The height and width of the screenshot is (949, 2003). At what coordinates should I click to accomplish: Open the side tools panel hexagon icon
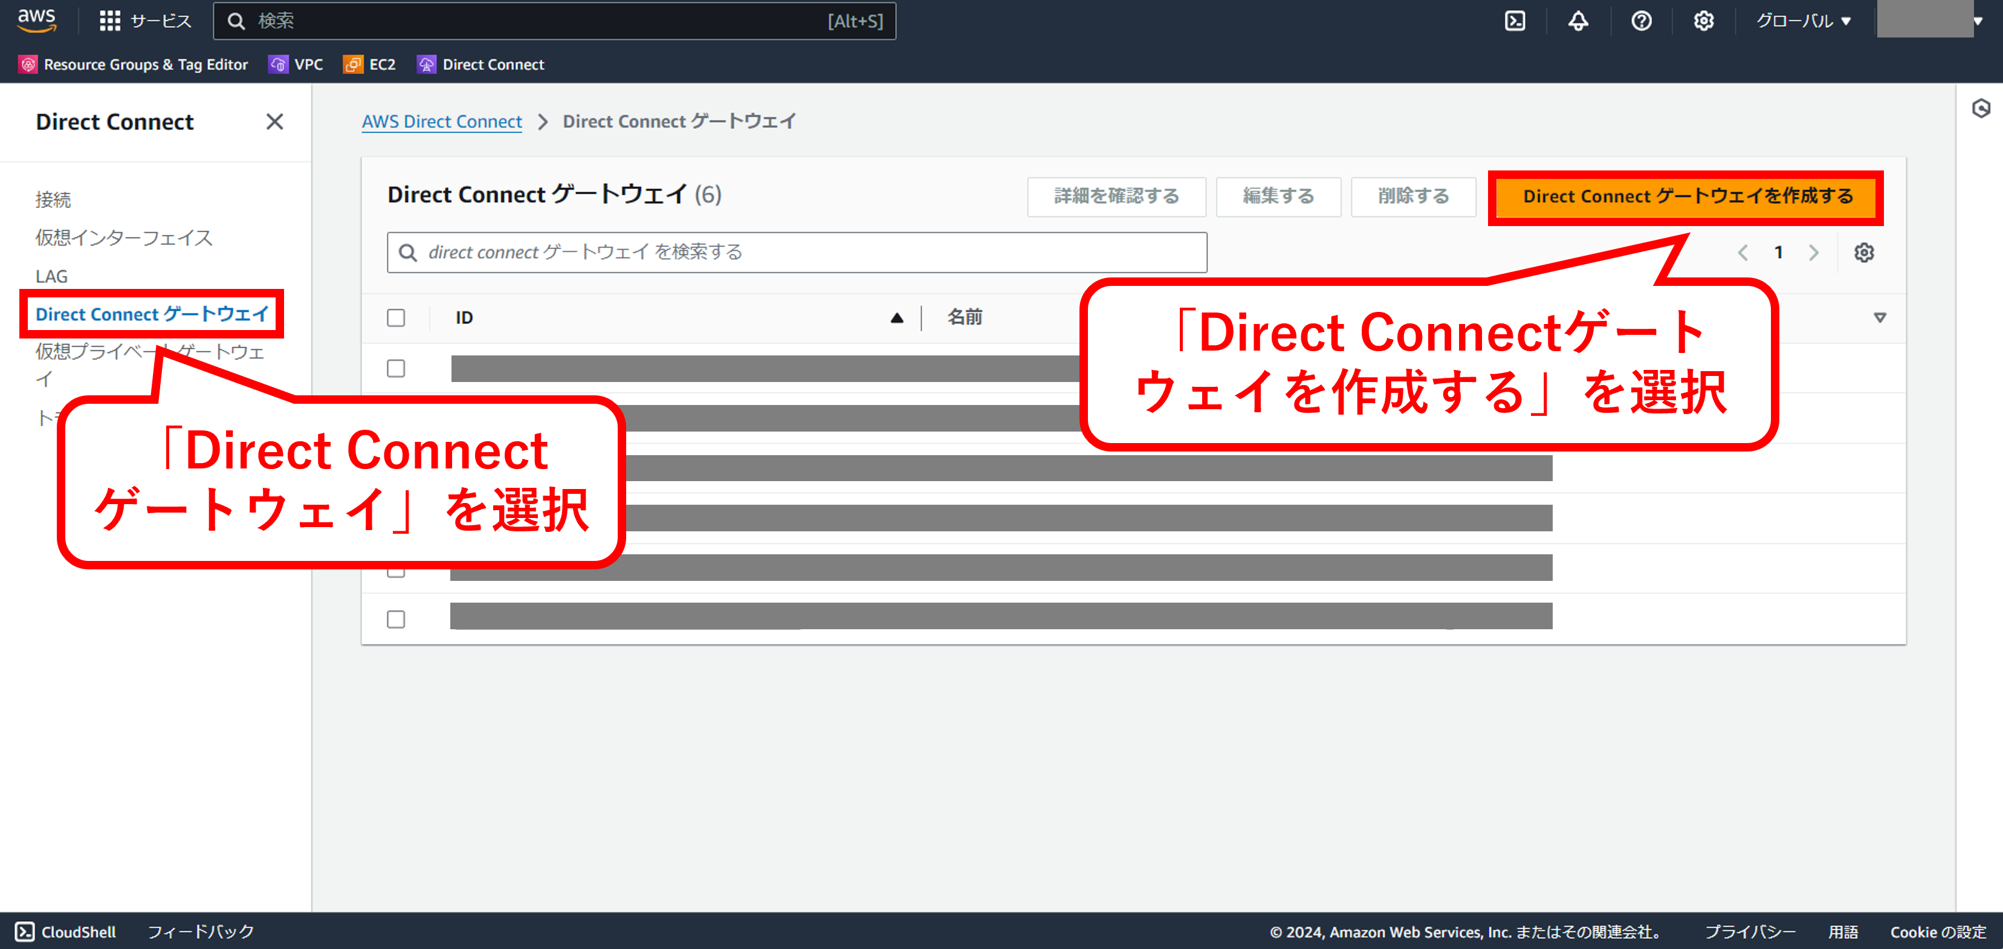pyautogui.click(x=1981, y=108)
